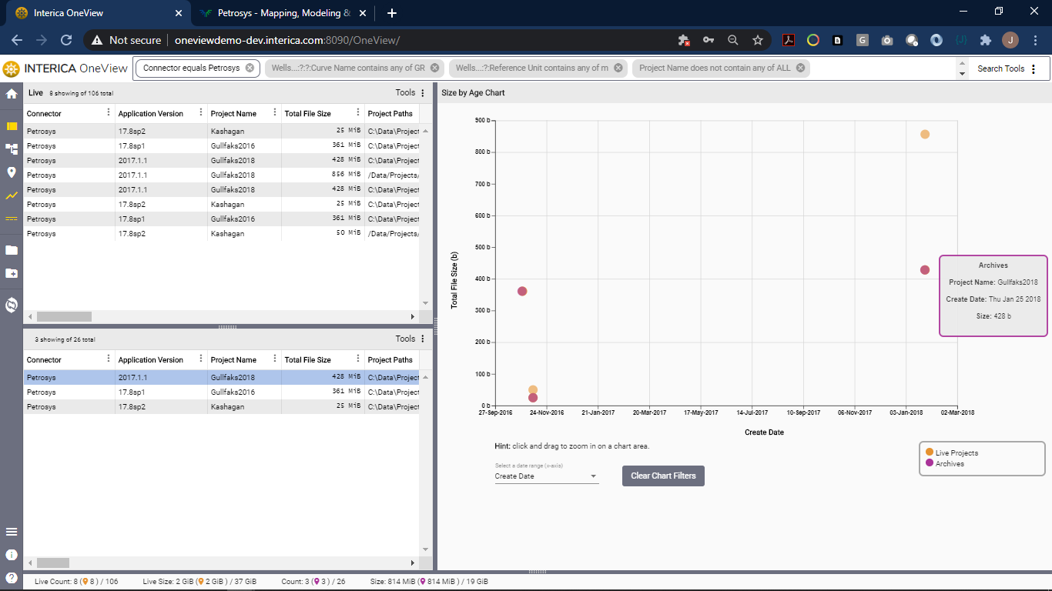
Task: Reload the browser page
Action: point(66,40)
